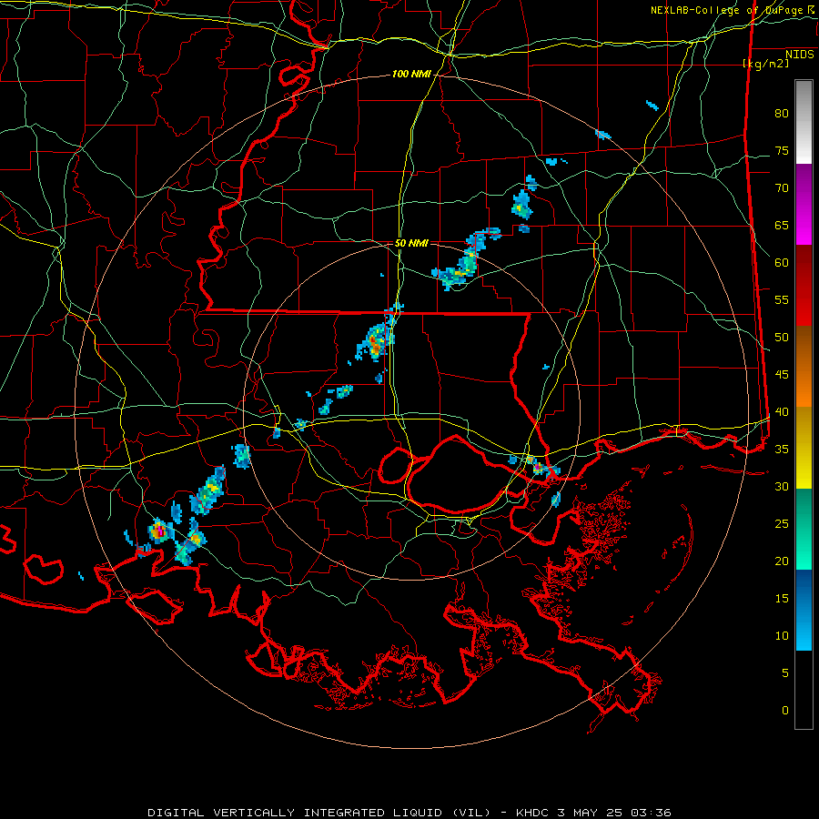Click the scale value 65
Image resolution: width=819 pixels, height=819 pixels.
[782, 226]
